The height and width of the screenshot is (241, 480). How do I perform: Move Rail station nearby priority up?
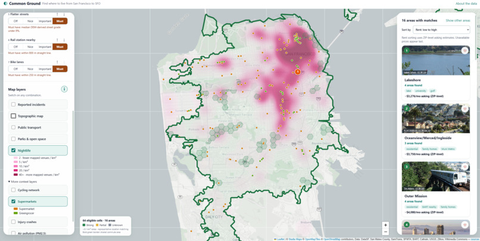pos(57,40)
